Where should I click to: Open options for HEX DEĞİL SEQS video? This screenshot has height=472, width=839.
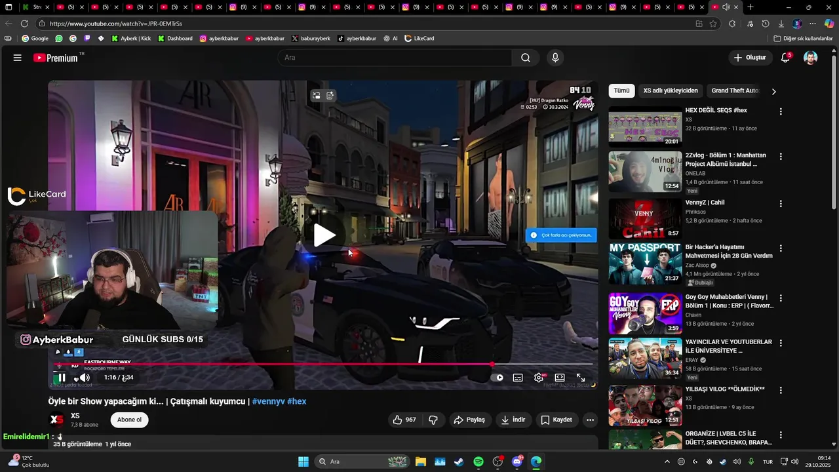pos(781,111)
